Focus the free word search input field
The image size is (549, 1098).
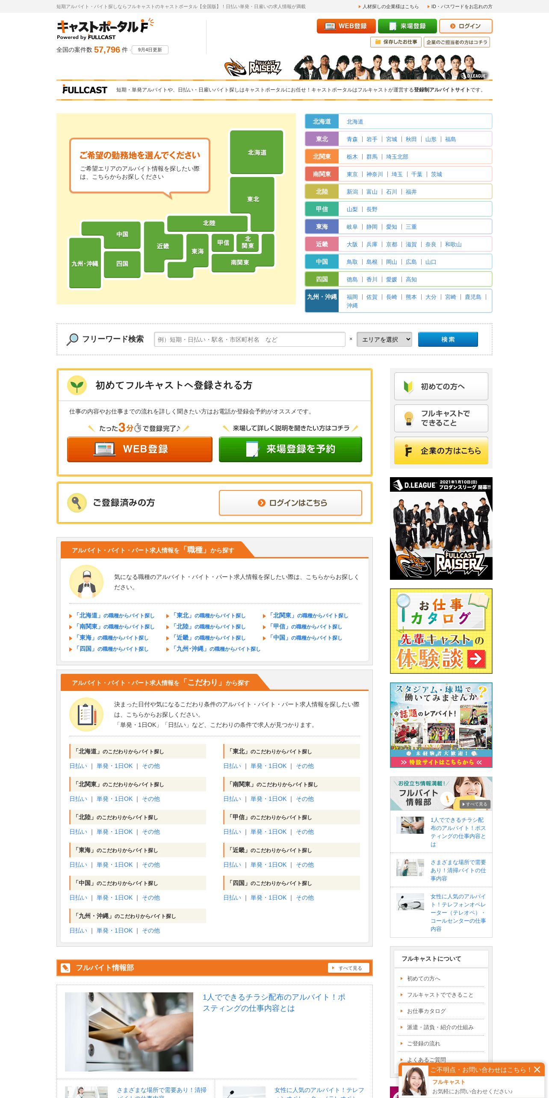[249, 339]
